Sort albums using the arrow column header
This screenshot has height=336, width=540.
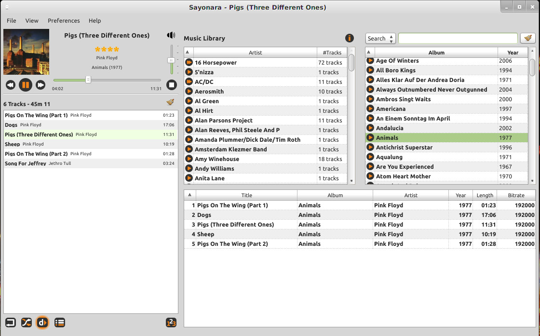pos(370,53)
